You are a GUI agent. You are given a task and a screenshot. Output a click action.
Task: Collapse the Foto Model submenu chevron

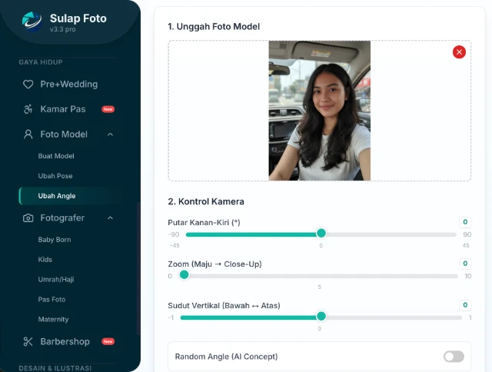coord(110,135)
